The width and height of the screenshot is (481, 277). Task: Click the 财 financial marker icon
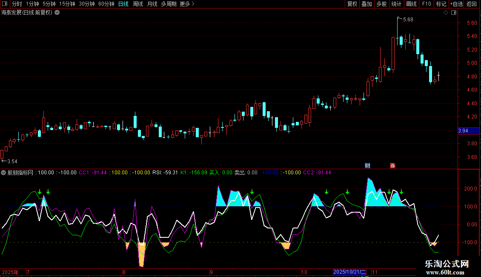point(368,165)
